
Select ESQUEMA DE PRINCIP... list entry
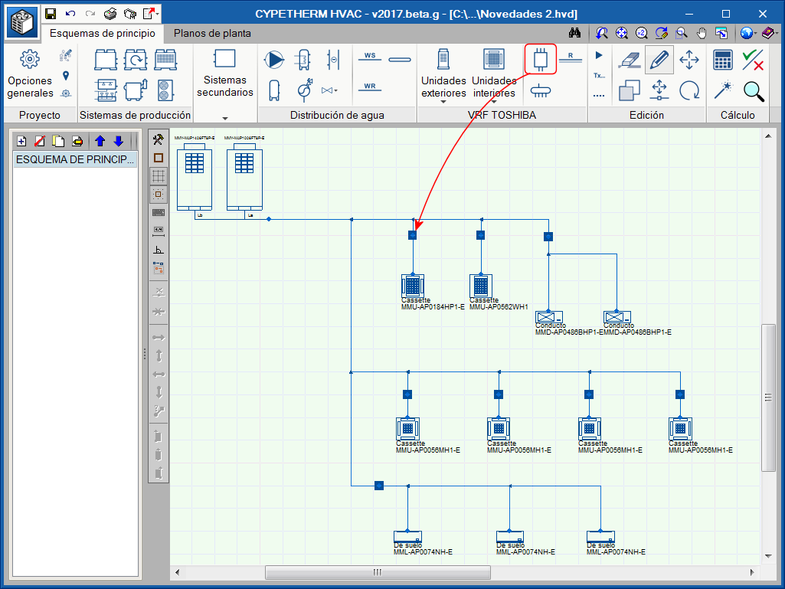(75, 159)
